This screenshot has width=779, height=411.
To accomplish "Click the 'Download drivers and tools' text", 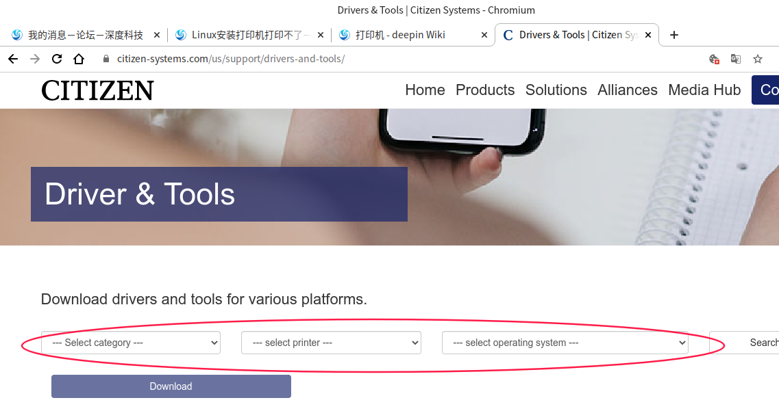I will (203, 300).
